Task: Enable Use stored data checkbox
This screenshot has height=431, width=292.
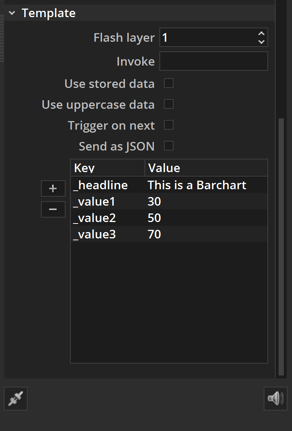Action: point(169,83)
